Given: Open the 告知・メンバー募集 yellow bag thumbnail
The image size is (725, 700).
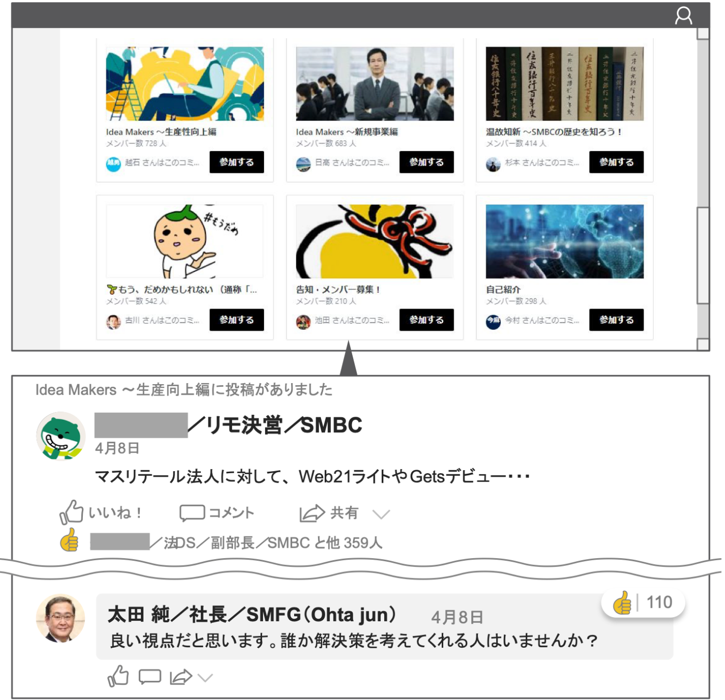Looking at the screenshot, I should pyautogui.click(x=375, y=241).
